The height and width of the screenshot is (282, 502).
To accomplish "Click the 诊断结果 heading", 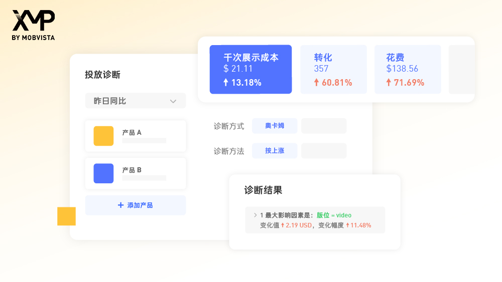I will coord(263,190).
